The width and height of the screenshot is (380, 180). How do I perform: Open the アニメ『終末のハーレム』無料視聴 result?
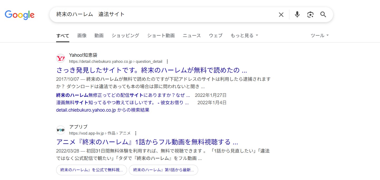(147, 142)
